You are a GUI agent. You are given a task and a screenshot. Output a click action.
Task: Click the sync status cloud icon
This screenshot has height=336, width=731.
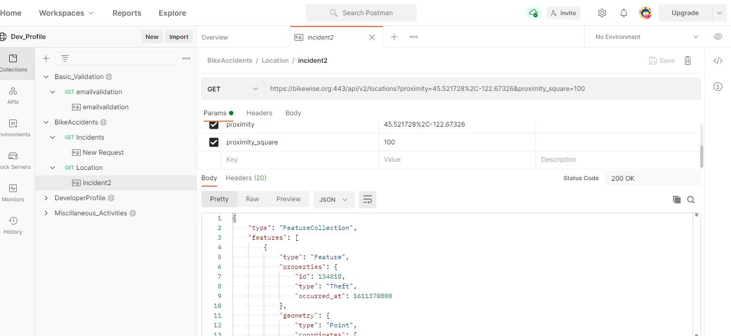[533, 13]
